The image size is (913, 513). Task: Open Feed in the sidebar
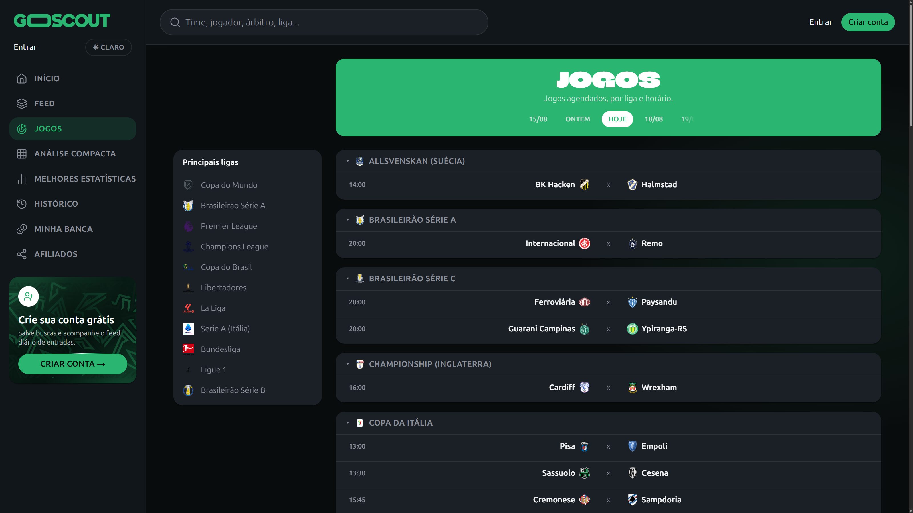coord(73,103)
